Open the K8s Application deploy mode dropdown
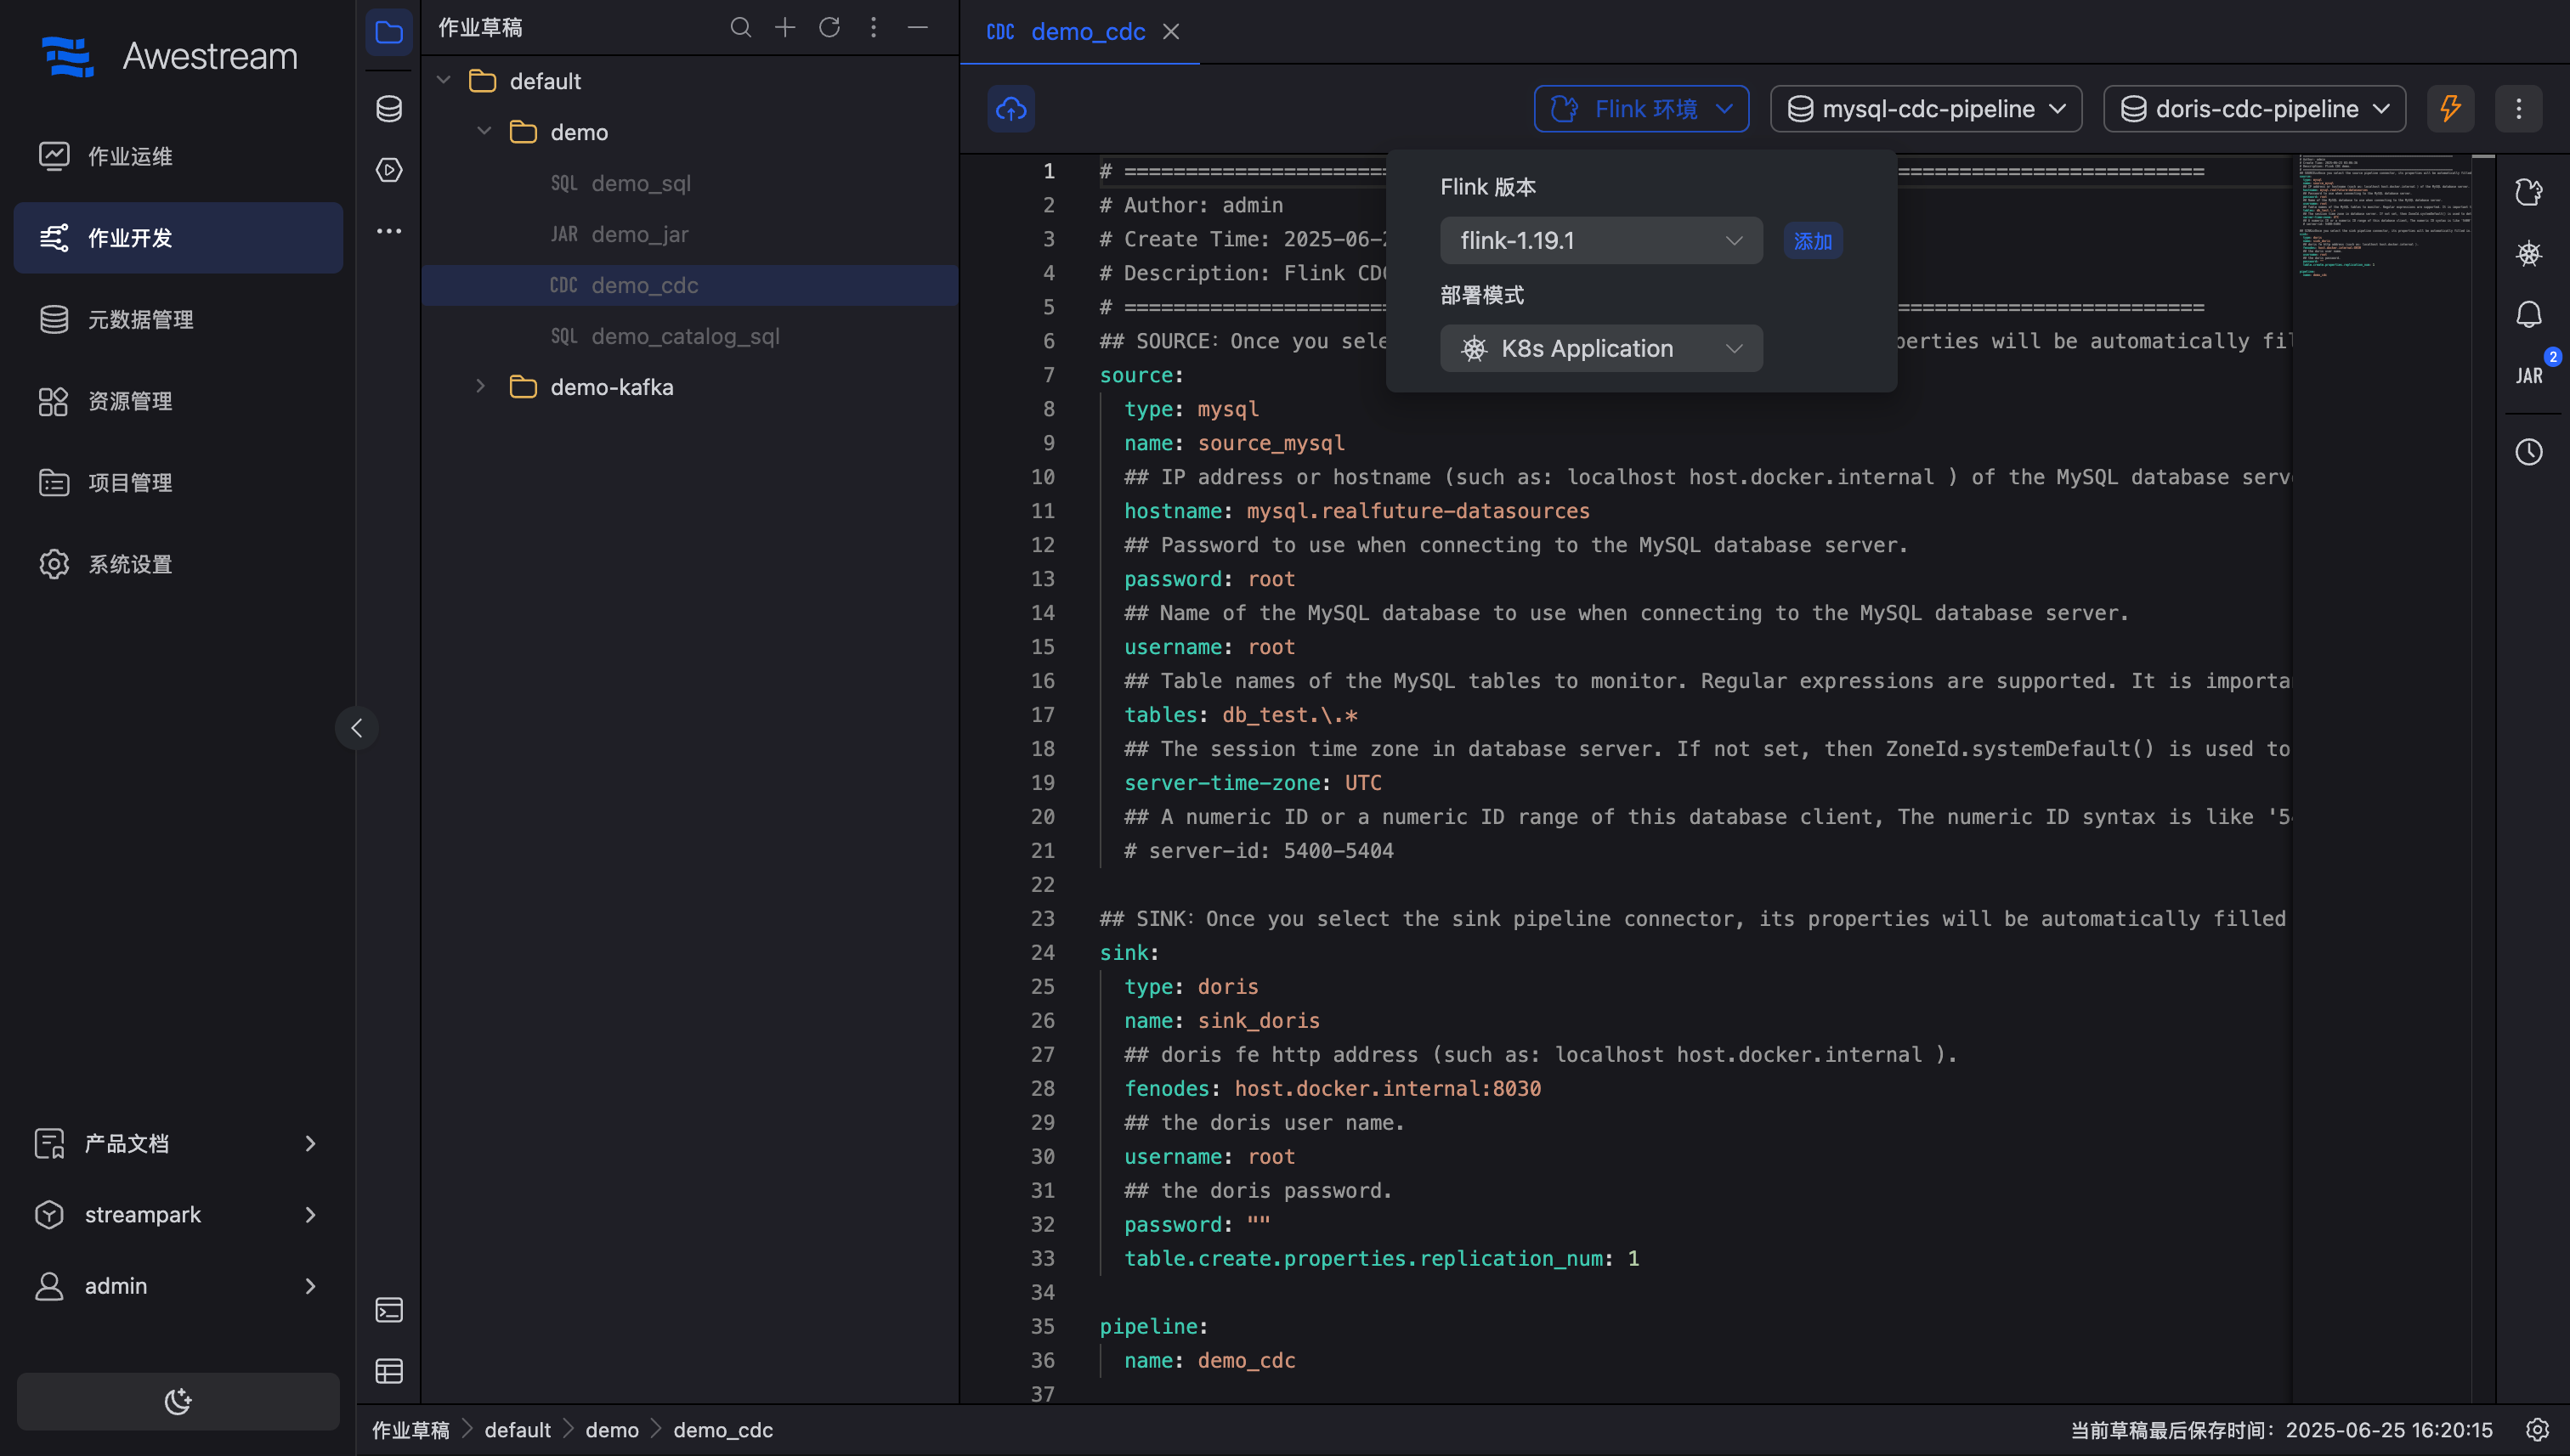 tap(1600, 349)
